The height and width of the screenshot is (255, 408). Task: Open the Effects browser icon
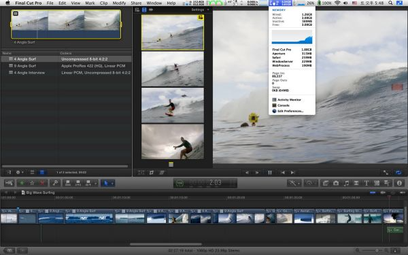tap(326, 183)
